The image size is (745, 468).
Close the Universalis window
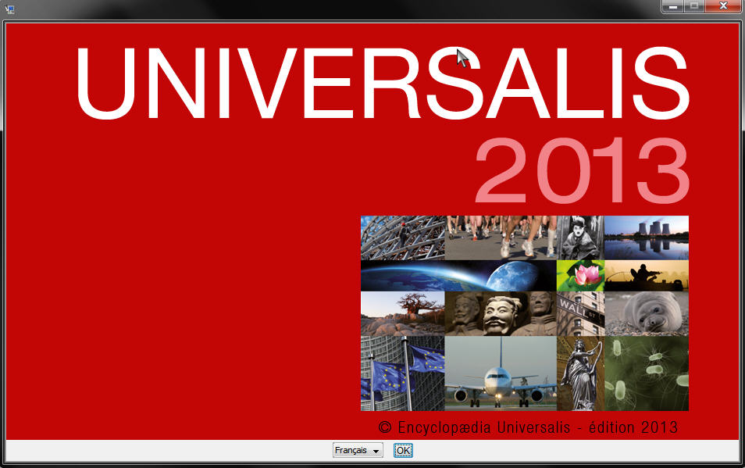pyautogui.click(x=723, y=6)
